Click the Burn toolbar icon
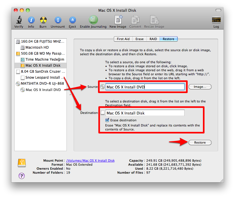 point(43,20)
